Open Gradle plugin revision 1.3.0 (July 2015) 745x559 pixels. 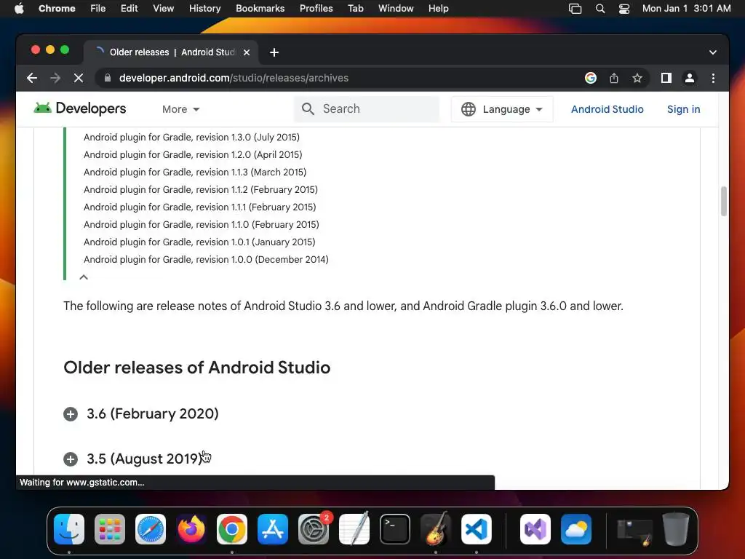pos(191,138)
